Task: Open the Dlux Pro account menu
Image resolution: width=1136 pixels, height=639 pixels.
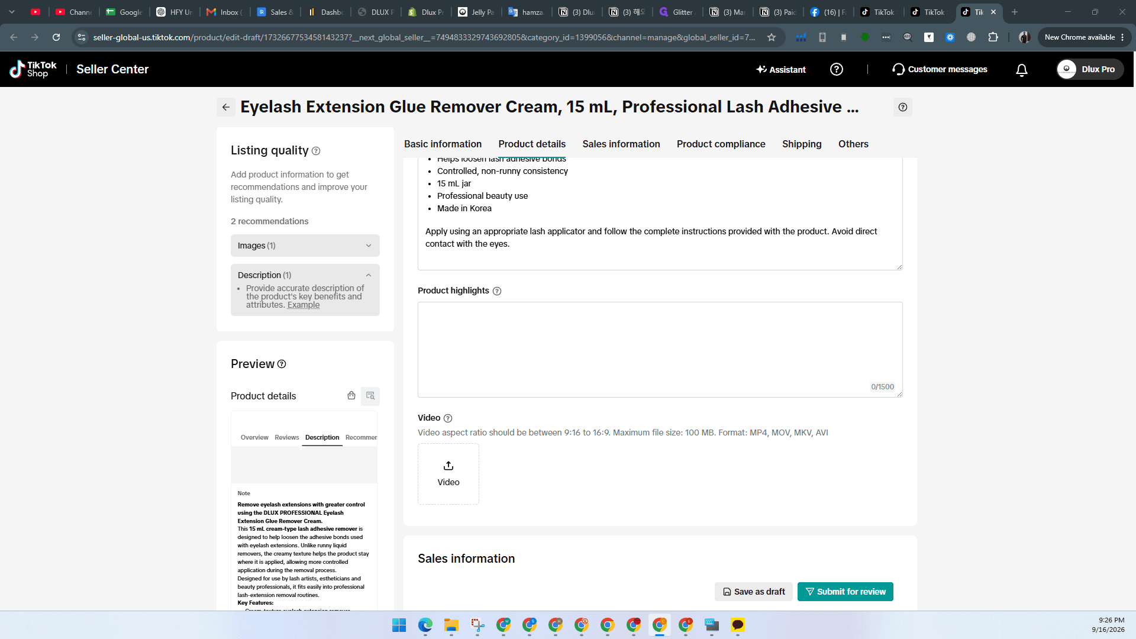Action: click(1090, 69)
